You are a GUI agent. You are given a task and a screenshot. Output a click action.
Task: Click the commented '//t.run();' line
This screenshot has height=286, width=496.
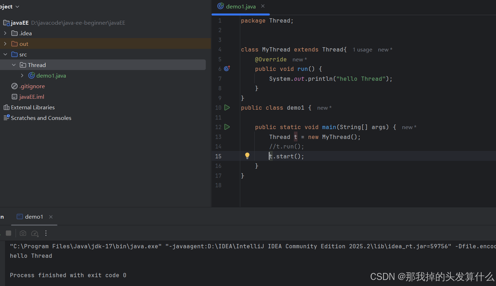tap(287, 146)
